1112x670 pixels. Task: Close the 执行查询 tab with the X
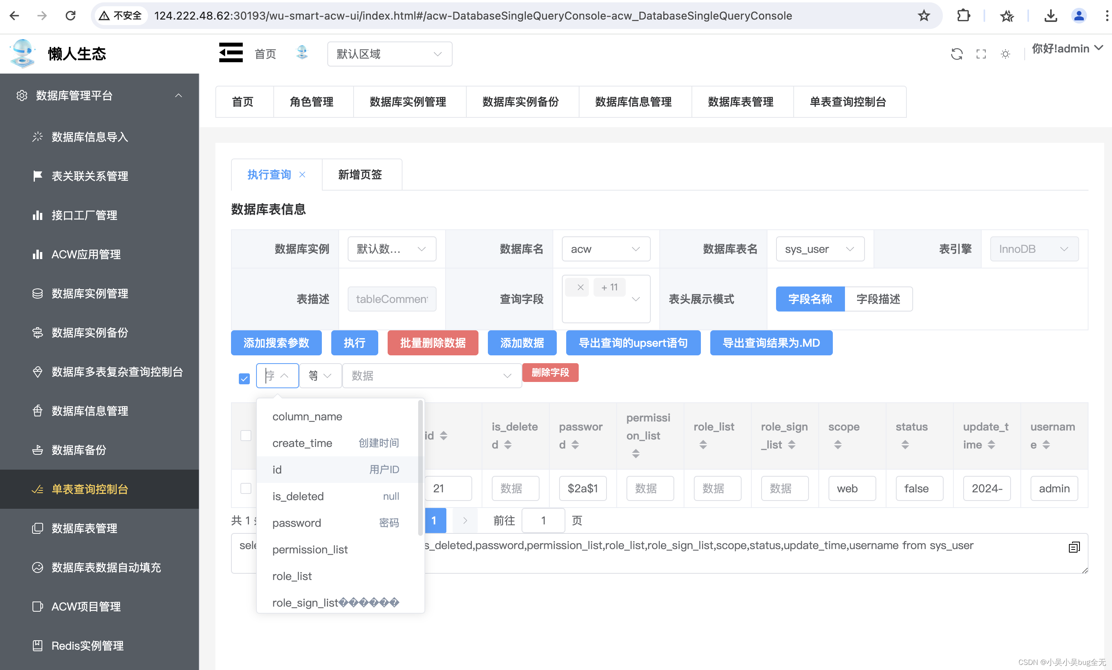[x=302, y=175]
